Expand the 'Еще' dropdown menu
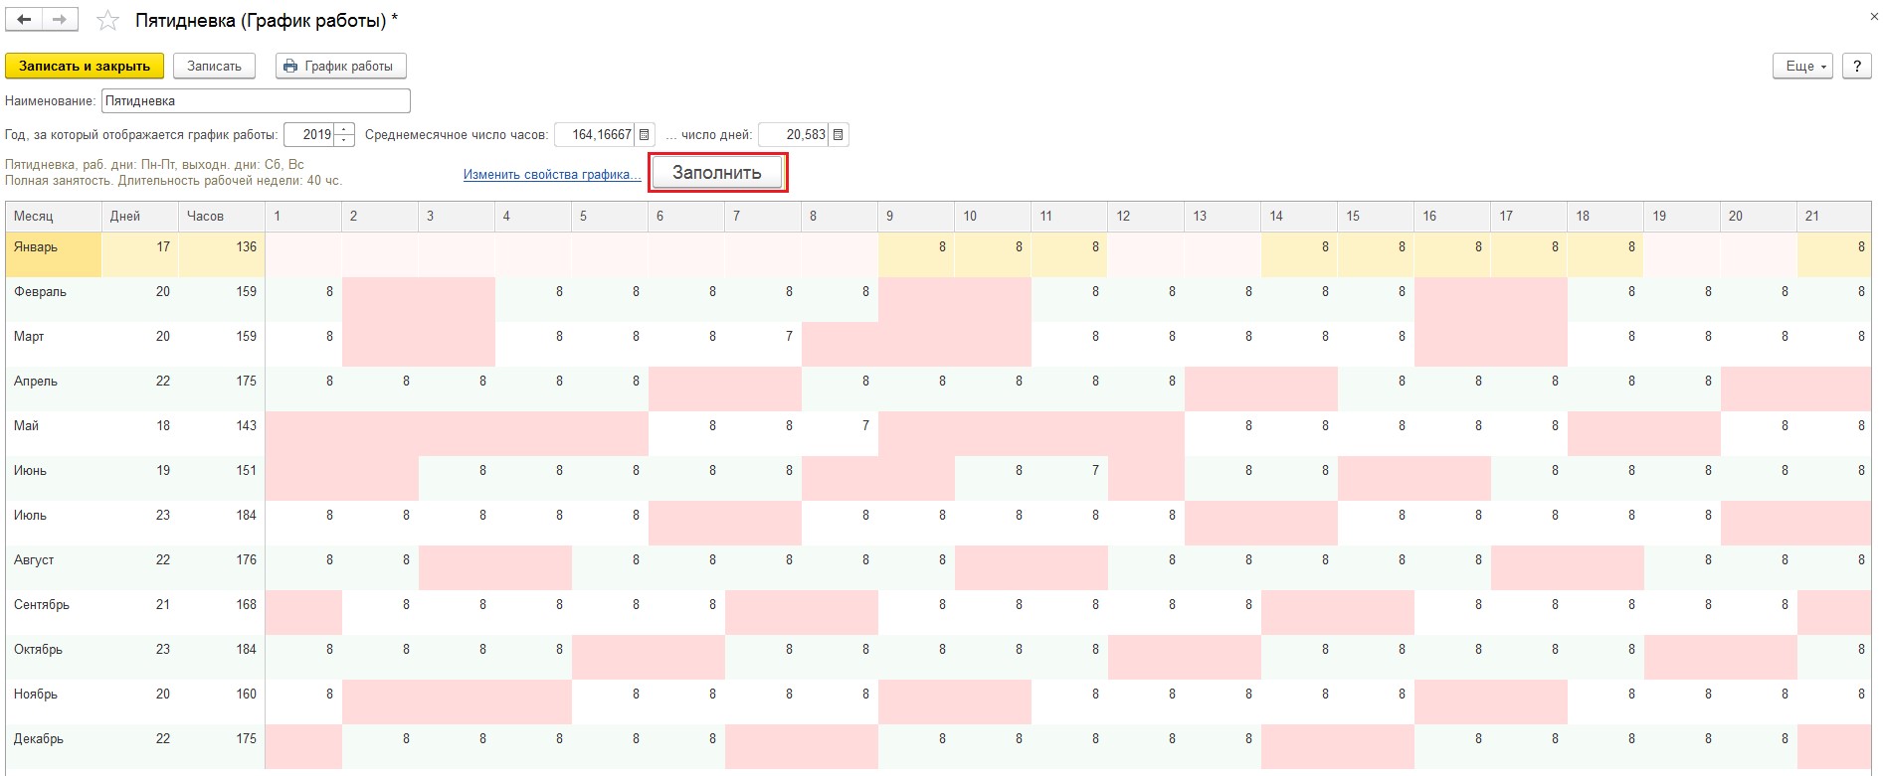The height and width of the screenshot is (776, 1883). [1802, 67]
